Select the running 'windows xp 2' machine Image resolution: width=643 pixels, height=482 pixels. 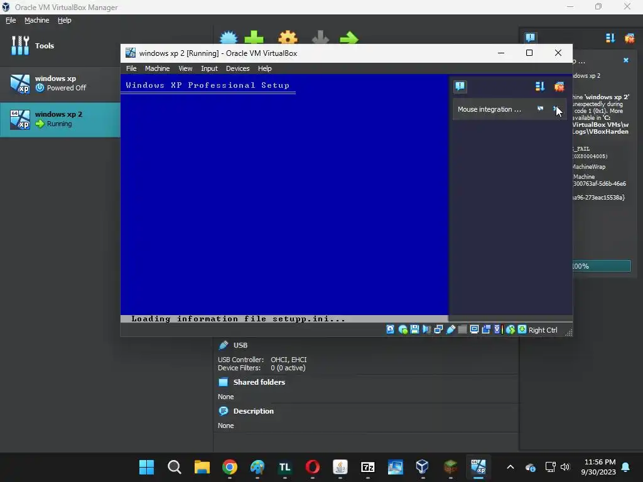pyautogui.click(x=60, y=119)
